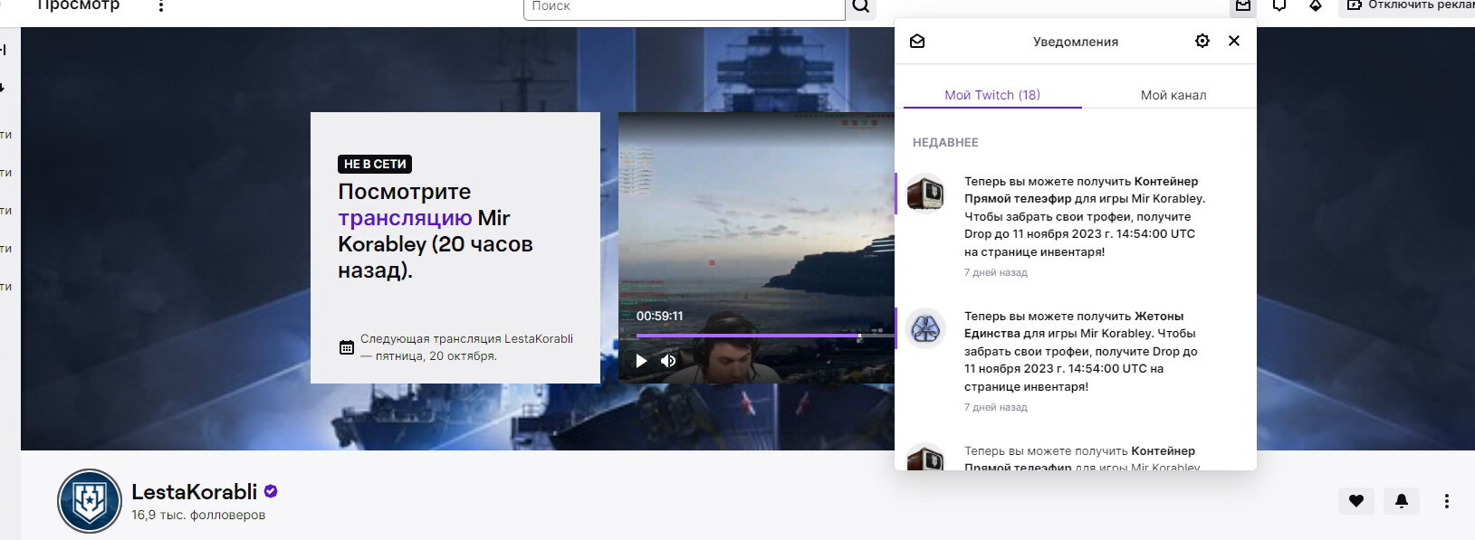The width and height of the screenshot is (1475, 540).
Task: Open the channel three-dot options menu
Action: (x=1447, y=500)
